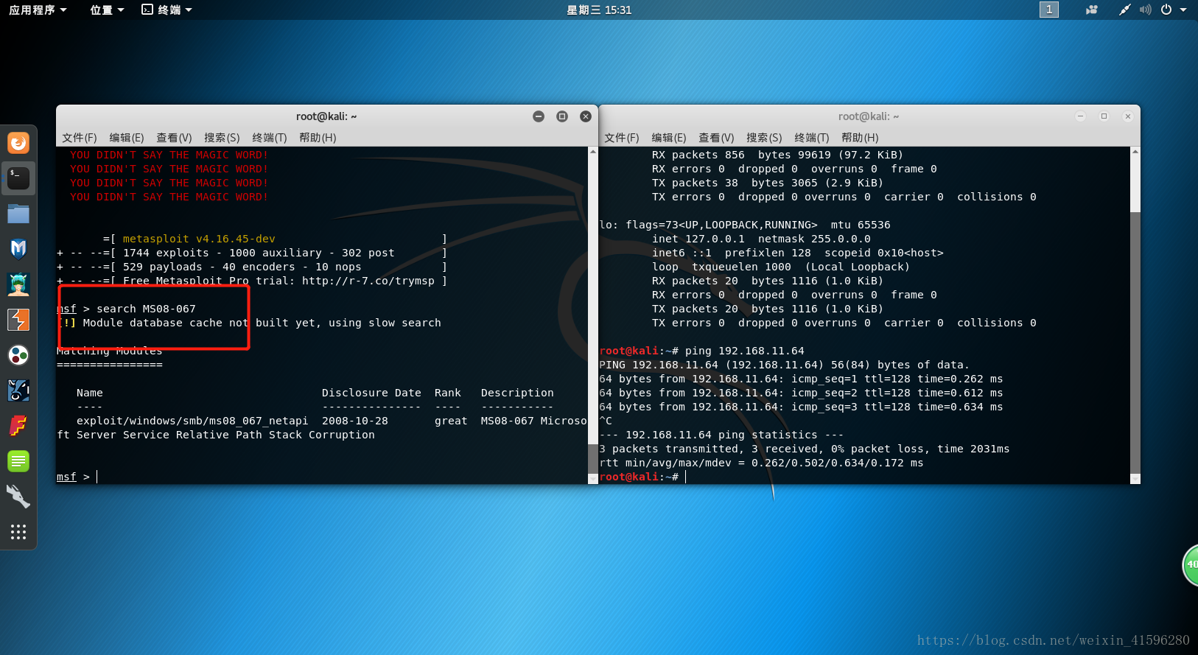Open the 应用程序 applications menu
This screenshot has height=655, width=1198.
[x=38, y=10]
